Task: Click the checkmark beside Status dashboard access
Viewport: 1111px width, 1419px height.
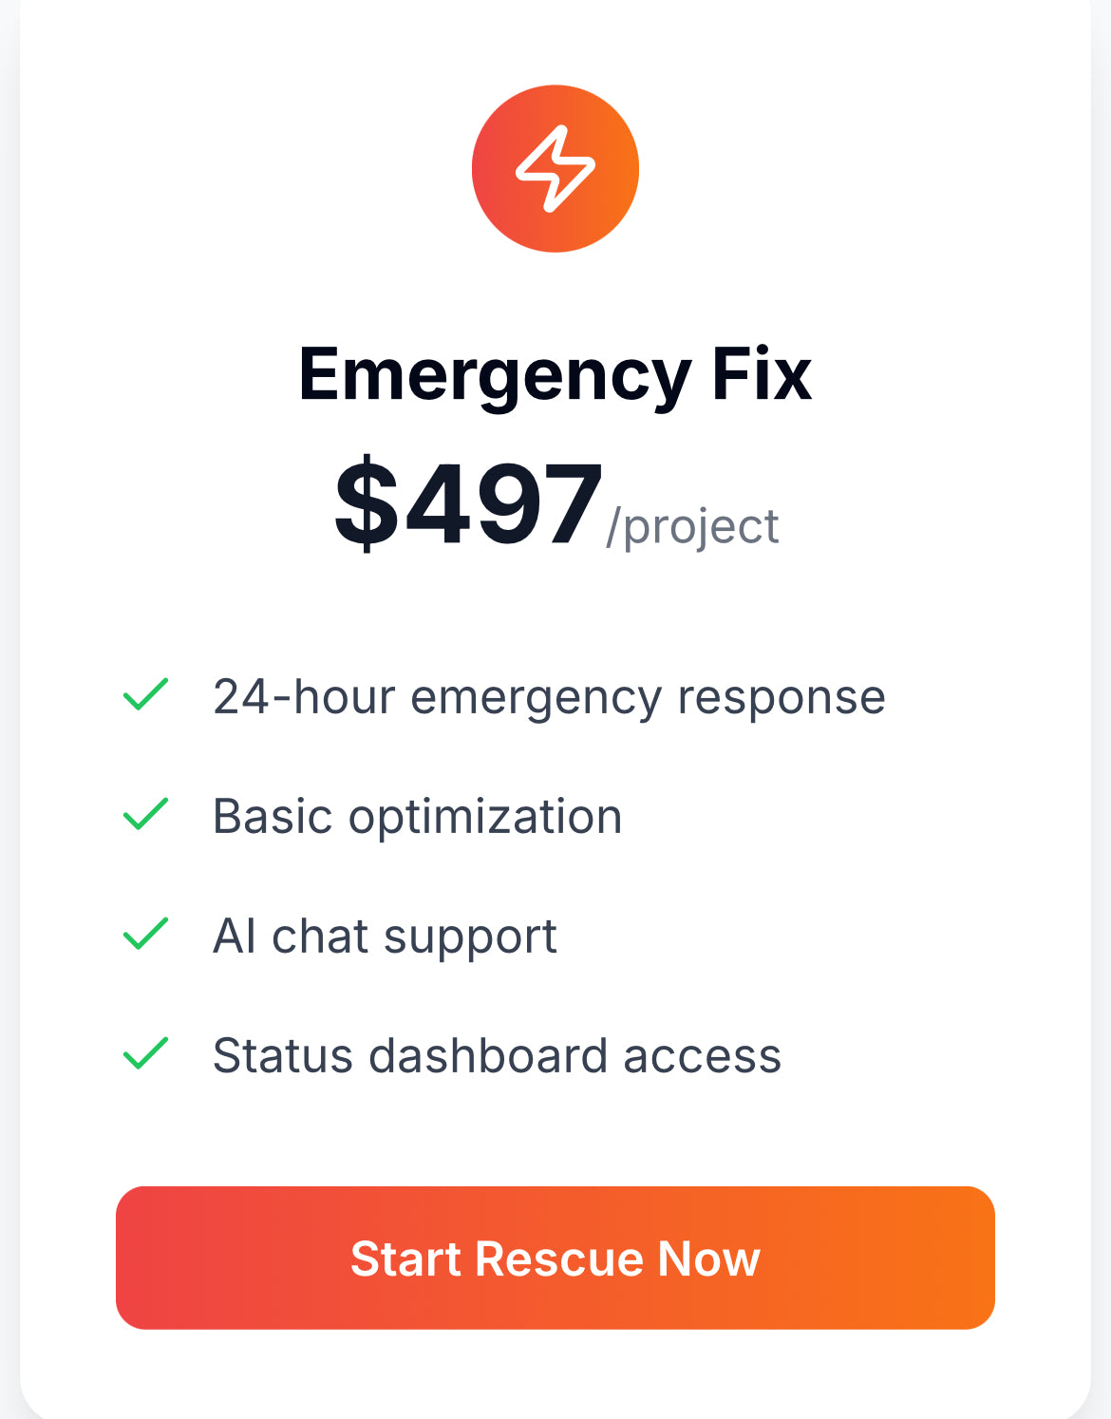Action: [x=145, y=1053]
